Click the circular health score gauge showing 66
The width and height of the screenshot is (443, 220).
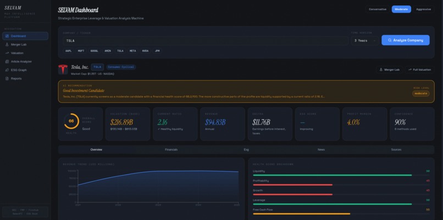point(71,121)
